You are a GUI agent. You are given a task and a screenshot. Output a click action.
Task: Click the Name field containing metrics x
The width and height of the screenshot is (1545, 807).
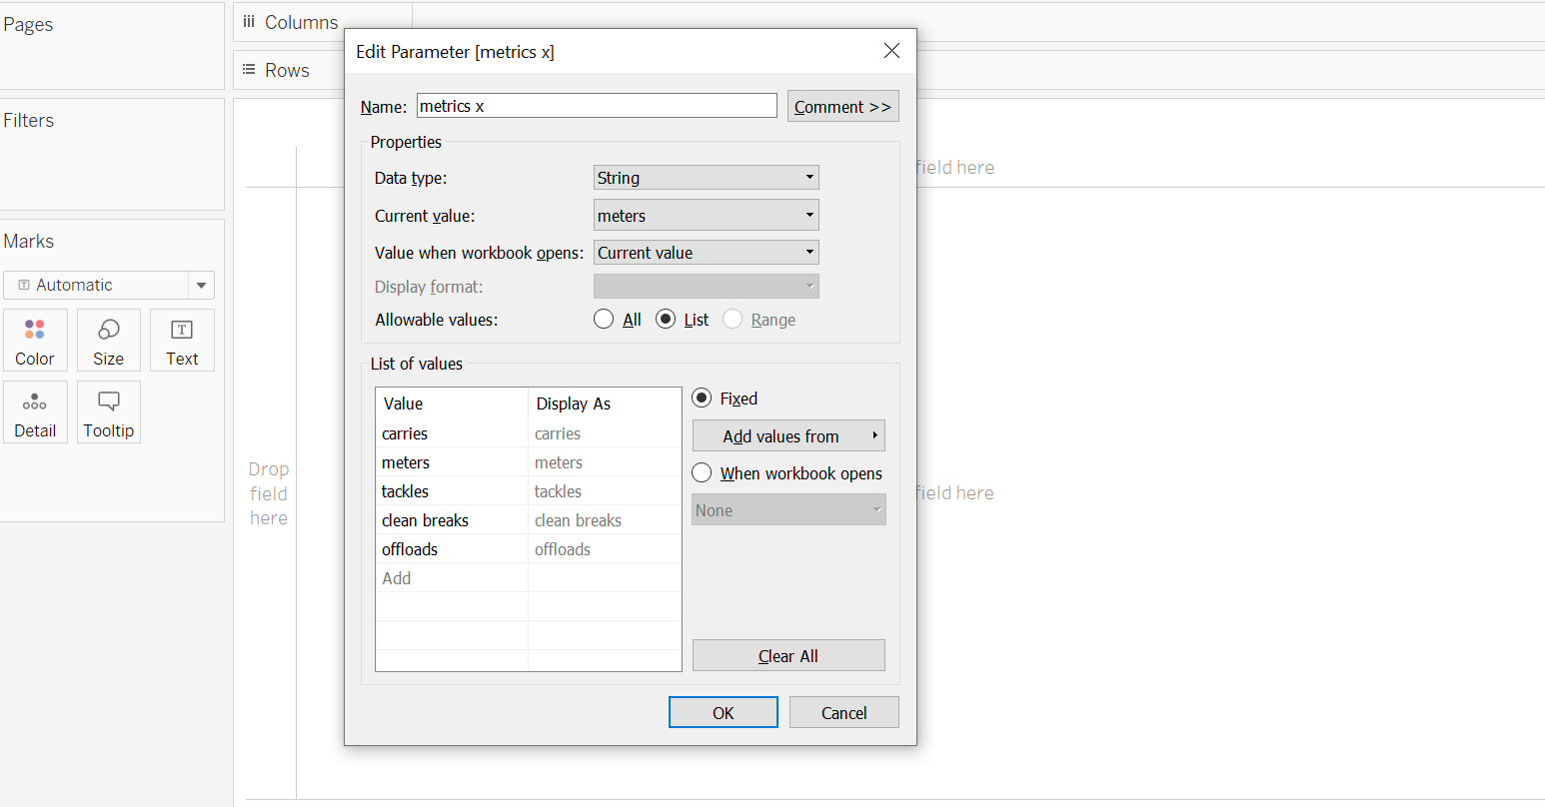click(x=597, y=106)
